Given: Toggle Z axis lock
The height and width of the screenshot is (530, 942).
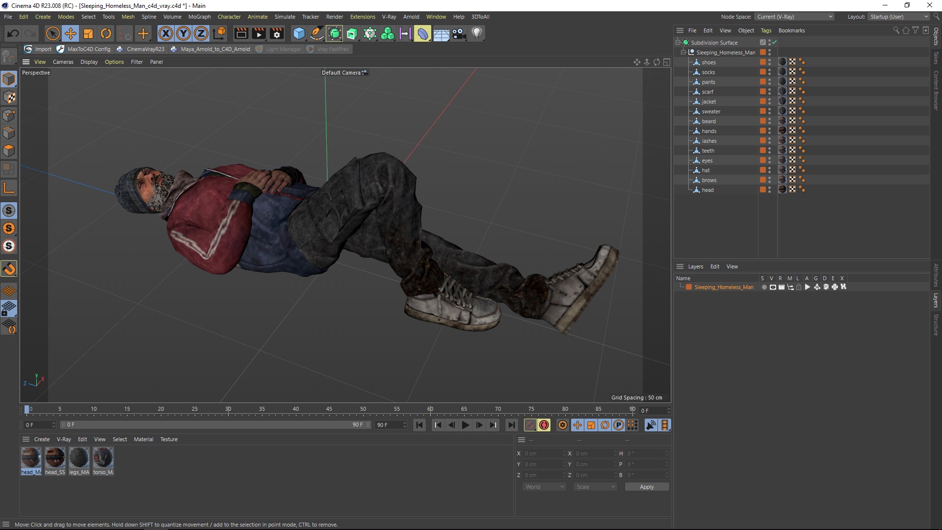Looking at the screenshot, I should [201, 33].
